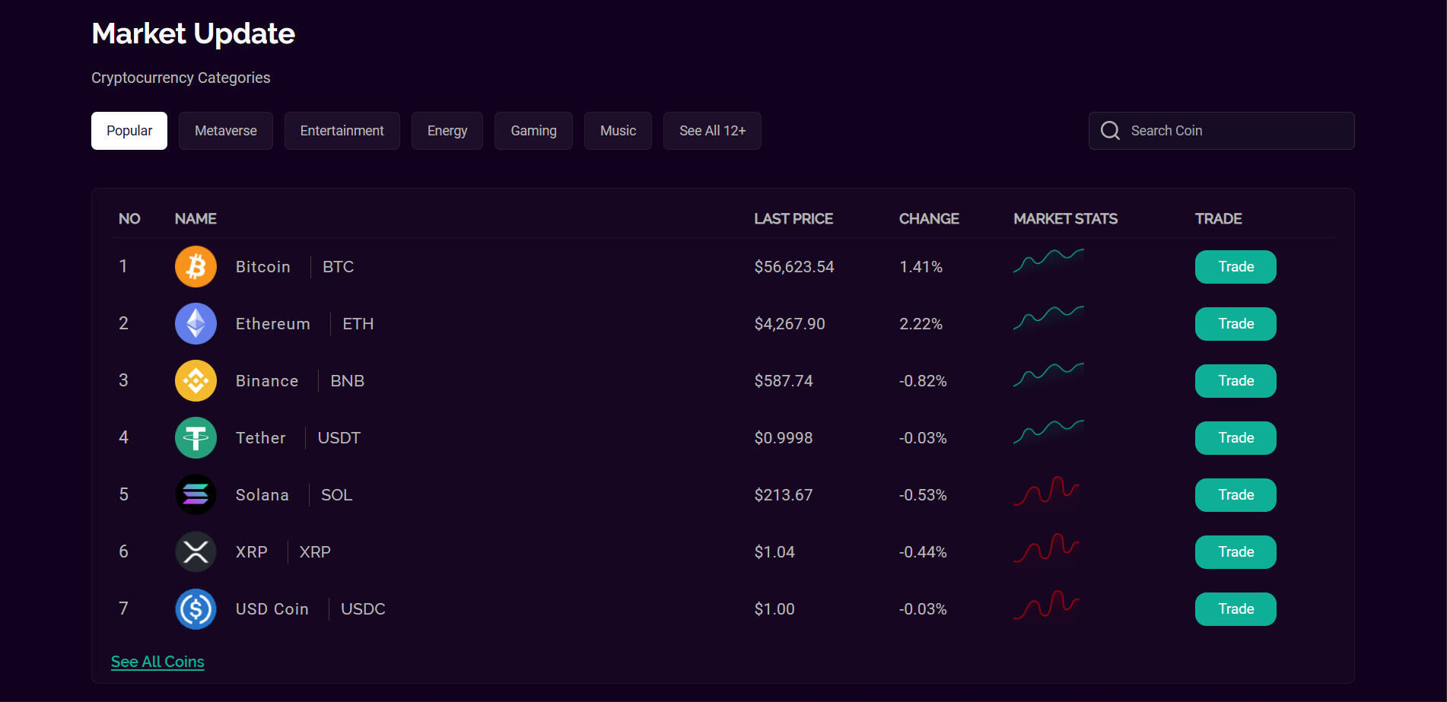1447x702 pixels.
Task: Click the LAST PRICE column header
Action: (x=793, y=219)
